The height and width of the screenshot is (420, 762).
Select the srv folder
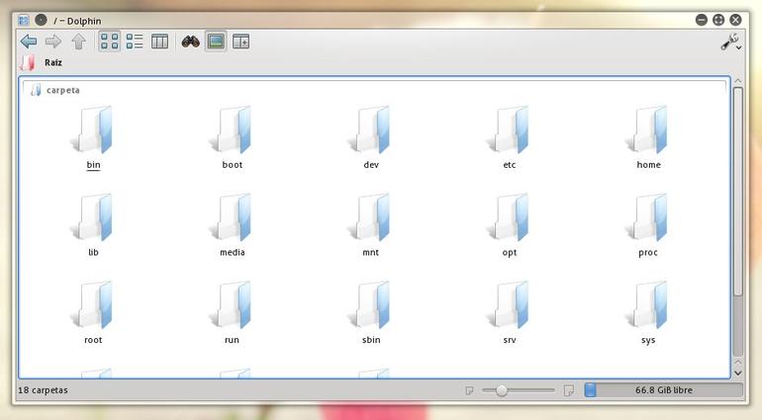pos(510,312)
